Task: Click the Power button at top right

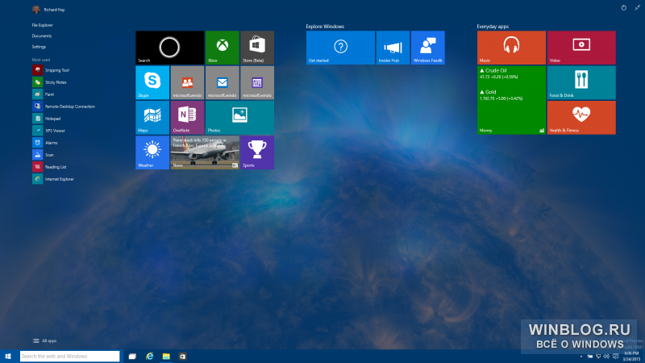Action: point(623,8)
